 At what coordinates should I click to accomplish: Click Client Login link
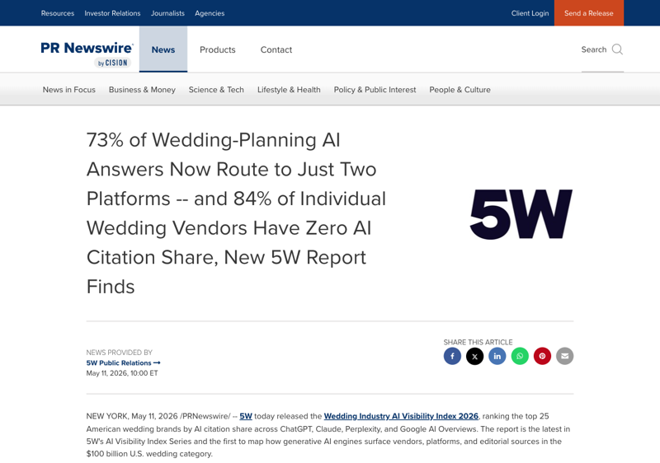(530, 13)
